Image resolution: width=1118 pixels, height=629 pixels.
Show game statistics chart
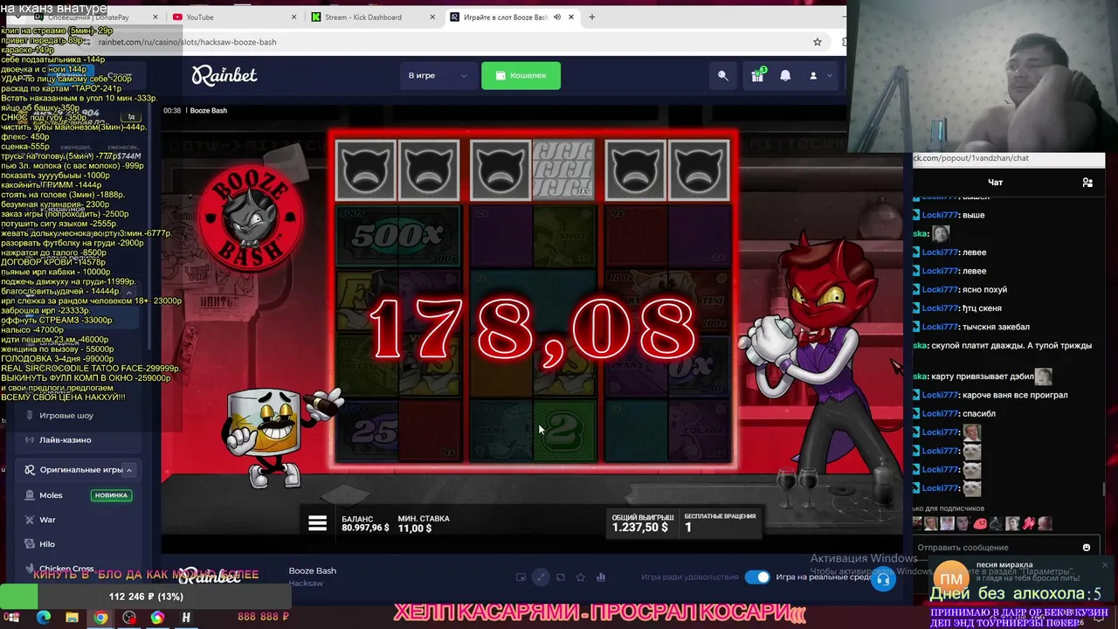pos(601,577)
